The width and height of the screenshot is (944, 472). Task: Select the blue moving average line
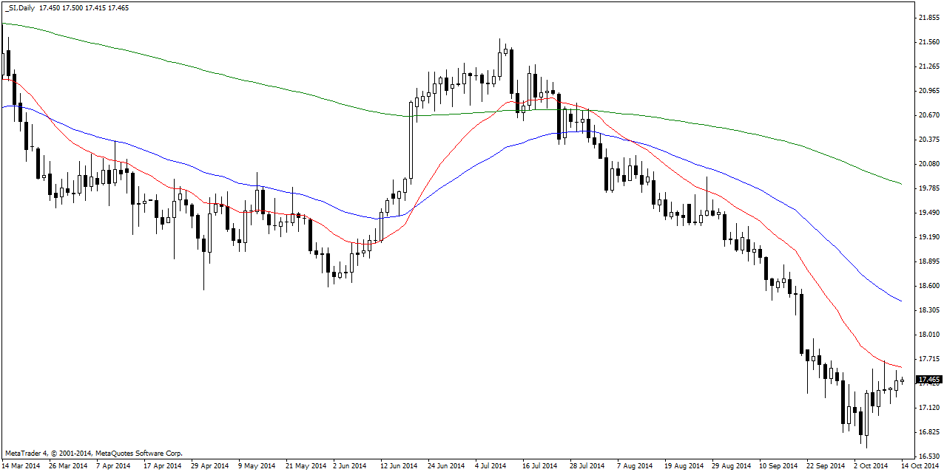coord(222,176)
